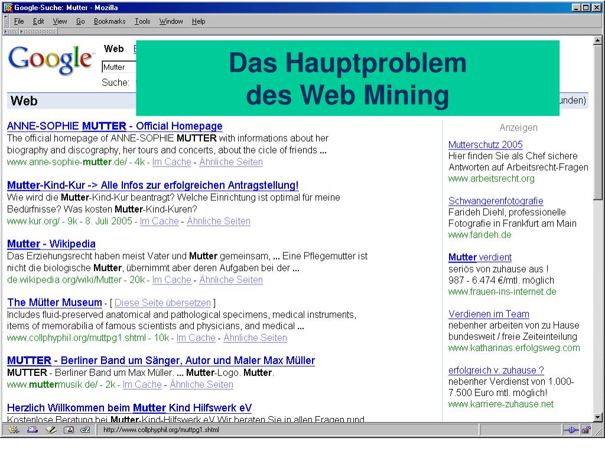The image size is (605, 454).
Task: Click the Anzeigen heading text
Action: (x=518, y=128)
